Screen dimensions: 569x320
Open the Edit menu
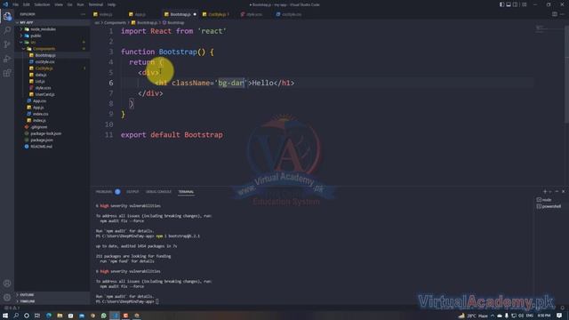27,4
